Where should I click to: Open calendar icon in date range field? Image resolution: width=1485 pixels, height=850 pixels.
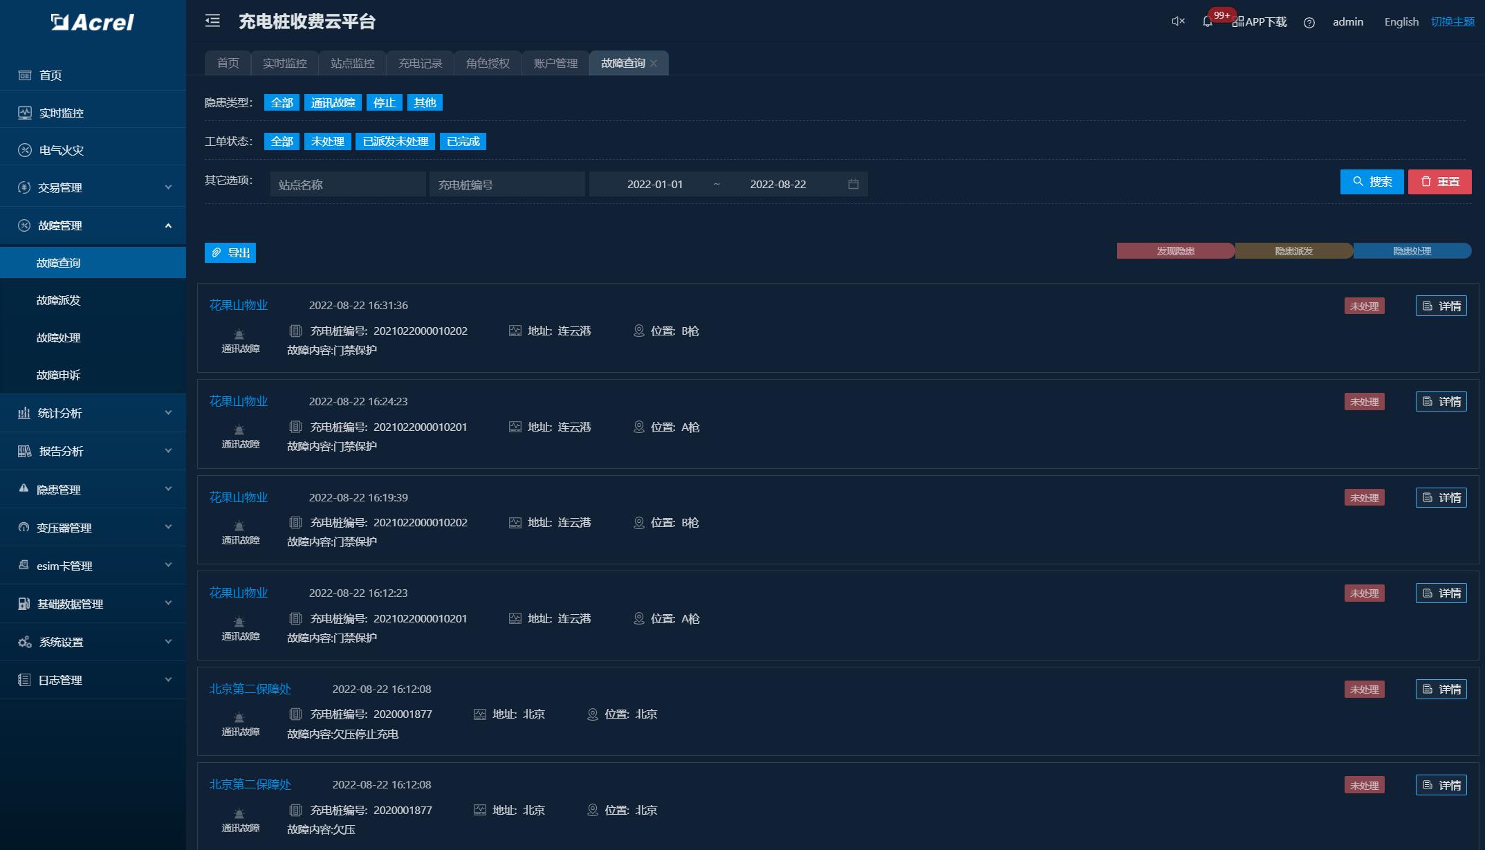click(853, 184)
